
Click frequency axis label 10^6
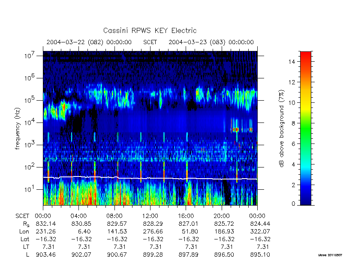29,78
